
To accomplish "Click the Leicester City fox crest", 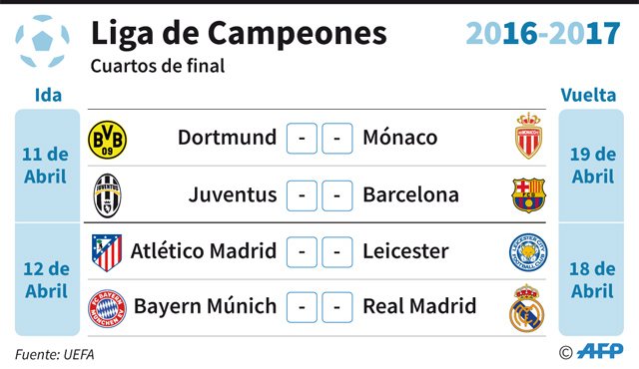I will tap(528, 252).
